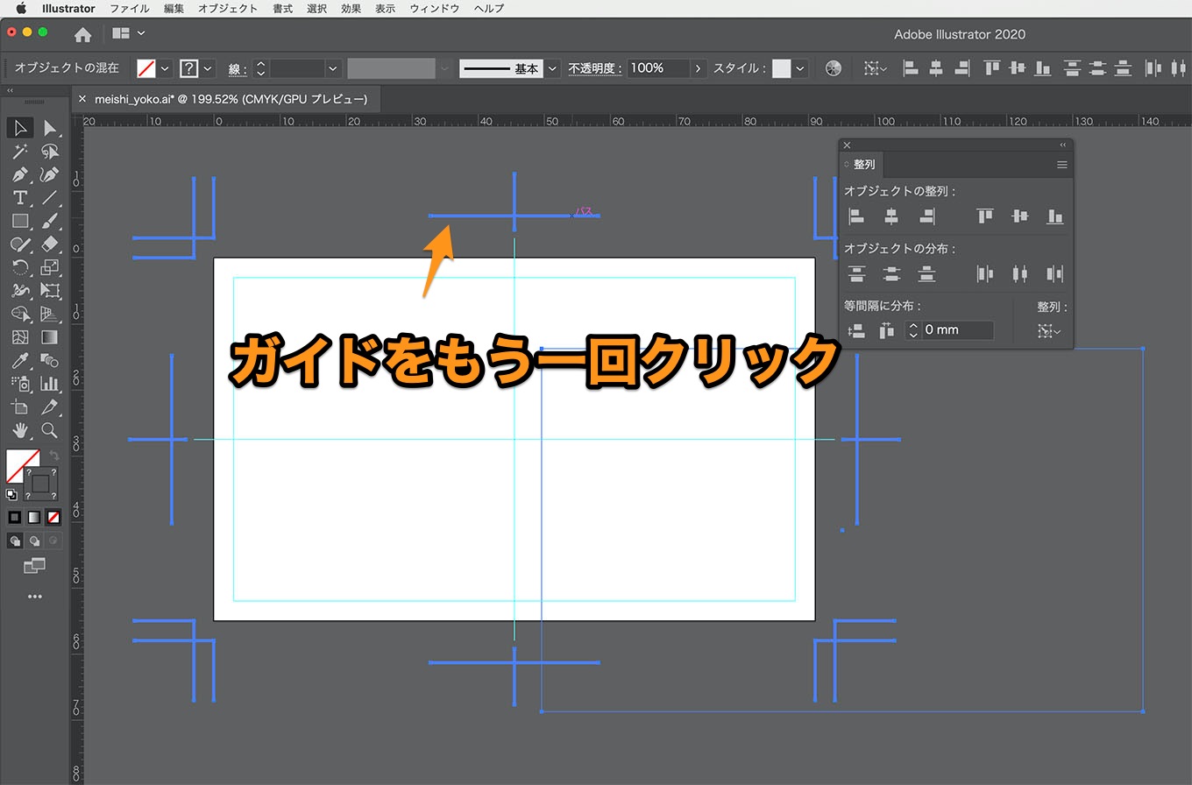Select the Rectangle tool
Screen dimensions: 1192x785
click(x=20, y=221)
